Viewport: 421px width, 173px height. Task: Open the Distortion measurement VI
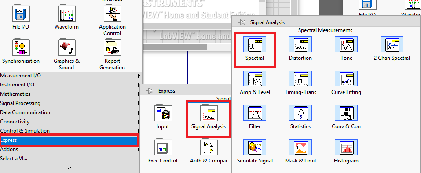click(x=300, y=44)
